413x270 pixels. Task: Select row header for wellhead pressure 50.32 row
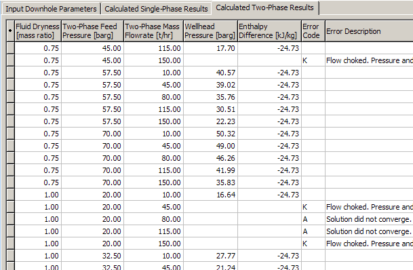(x=10, y=134)
